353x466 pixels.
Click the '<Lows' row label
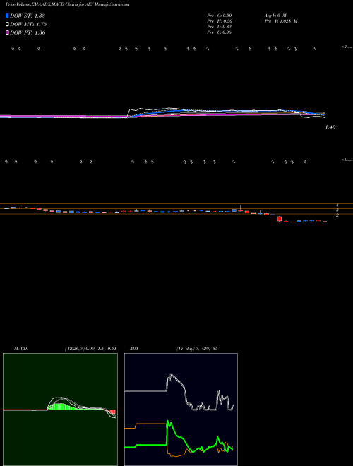(x=347, y=160)
